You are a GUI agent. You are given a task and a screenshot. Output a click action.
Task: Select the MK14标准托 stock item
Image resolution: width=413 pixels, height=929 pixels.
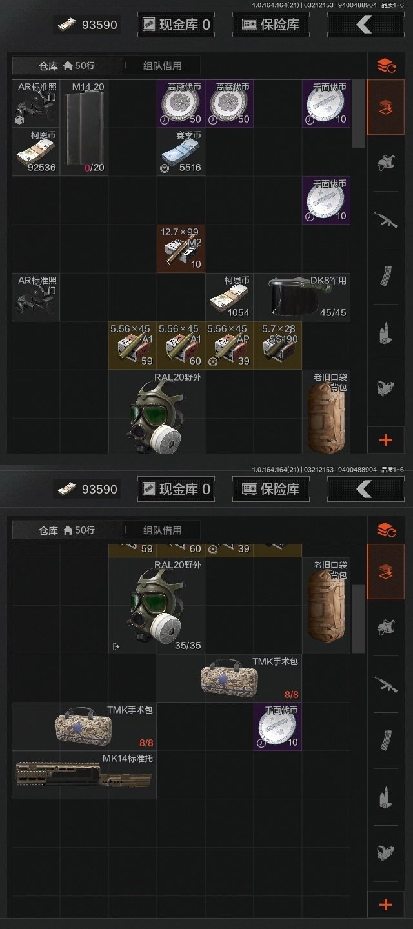pyautogui.click(x=85, y=775)
